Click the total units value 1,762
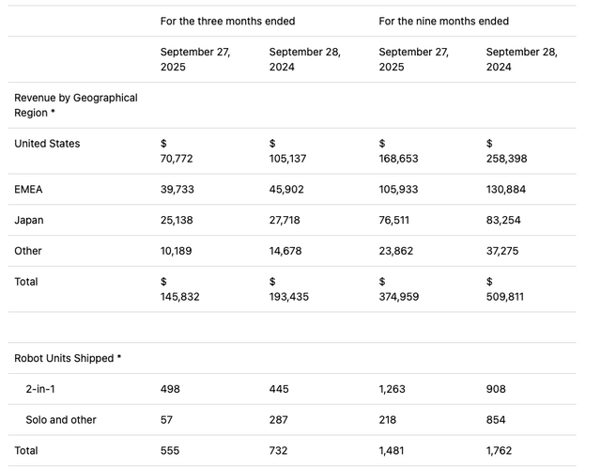Image resolution: width=601 pixels, height=467 pixels. pyautogui.click(x=499, y=450)
